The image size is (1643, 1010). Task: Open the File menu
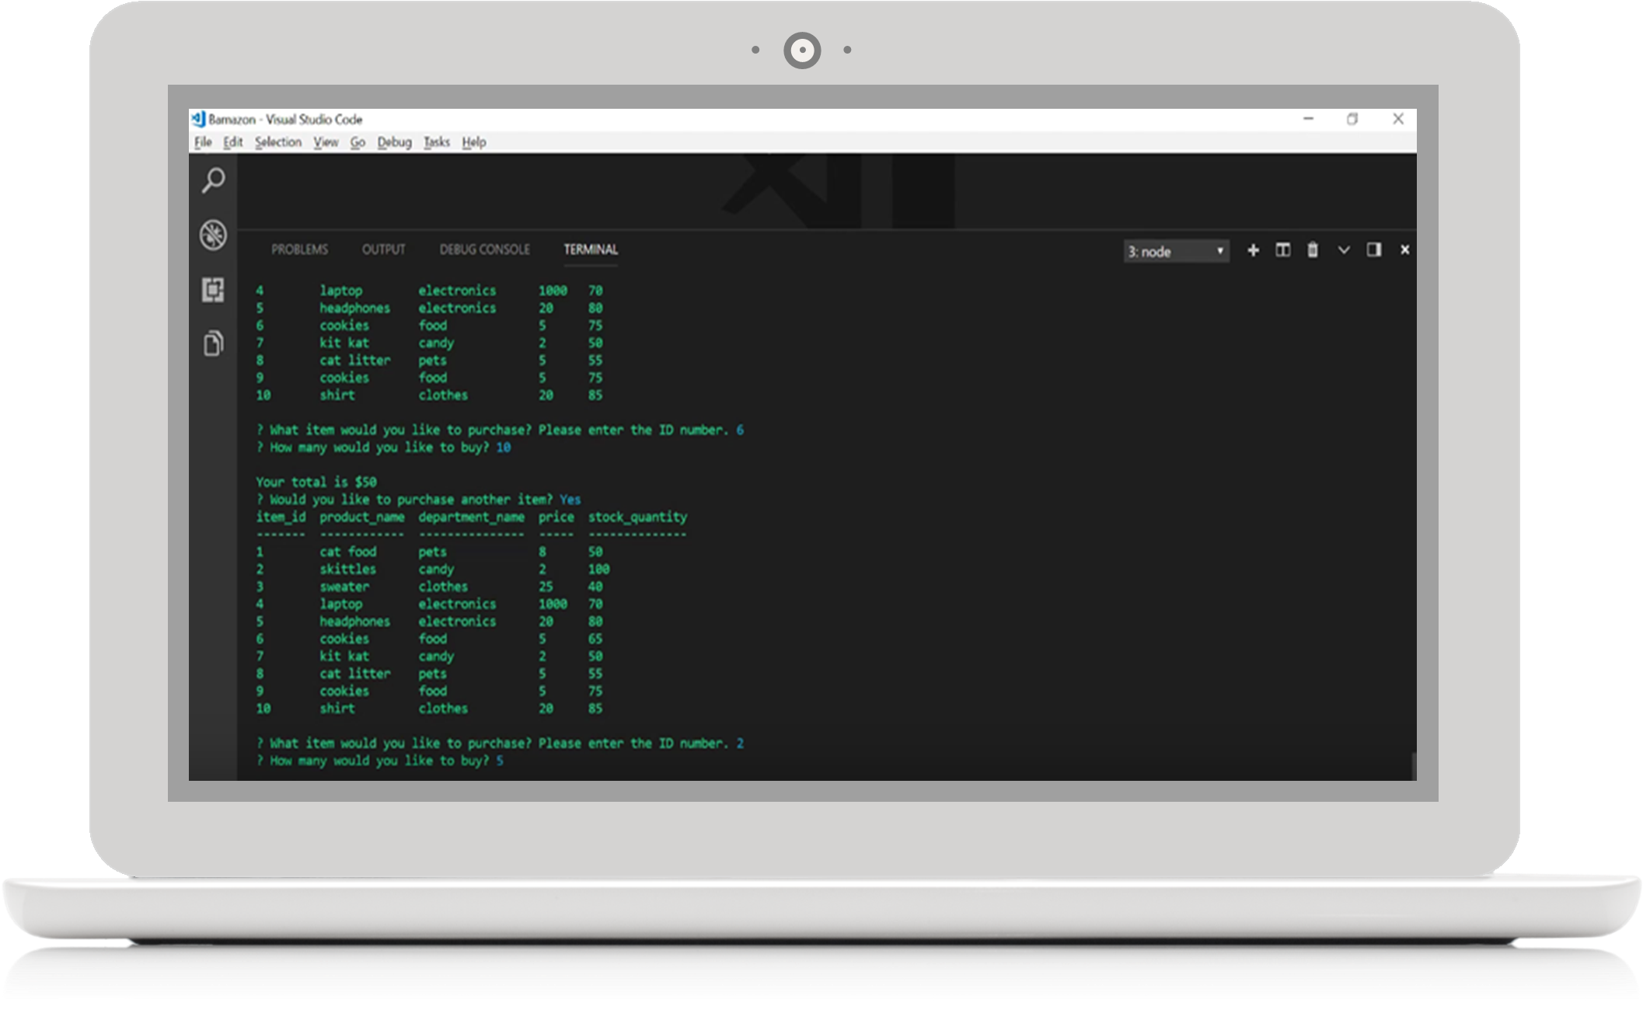point(203,142)
